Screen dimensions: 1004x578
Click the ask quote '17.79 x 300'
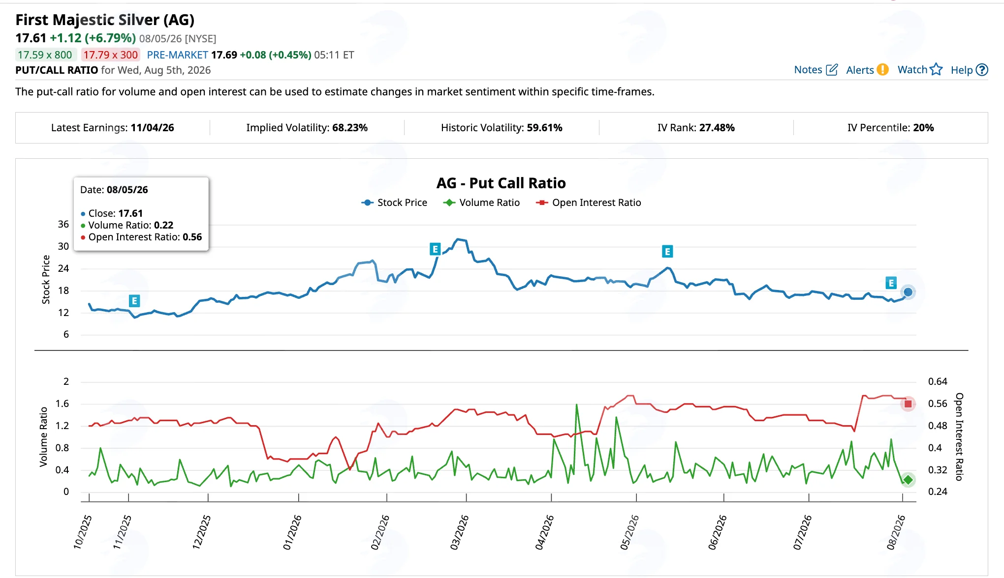pos(111,55)
